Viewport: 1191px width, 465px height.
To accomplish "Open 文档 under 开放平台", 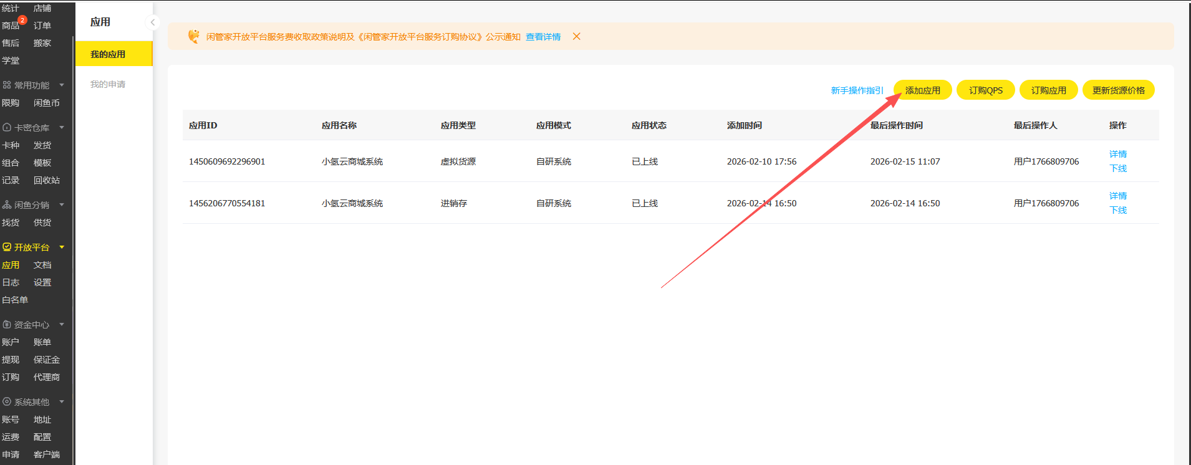I will pyautogui.click(x=42, y=265).
